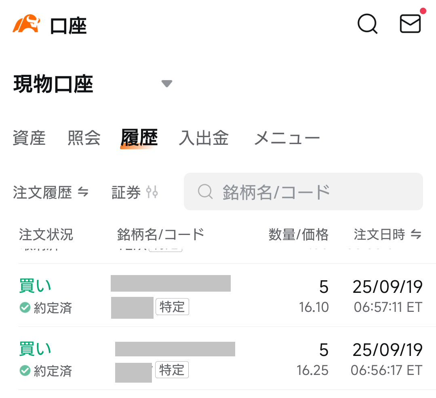Open the 入出金 tab
This screenshot has height=398, width=436.
[x=204, y=138]
